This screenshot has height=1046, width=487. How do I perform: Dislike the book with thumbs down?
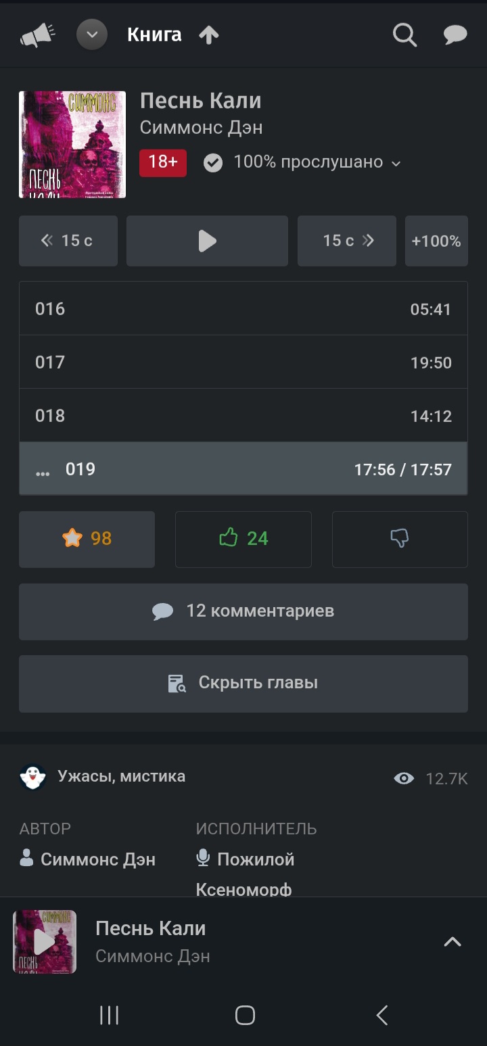point(400,539)
